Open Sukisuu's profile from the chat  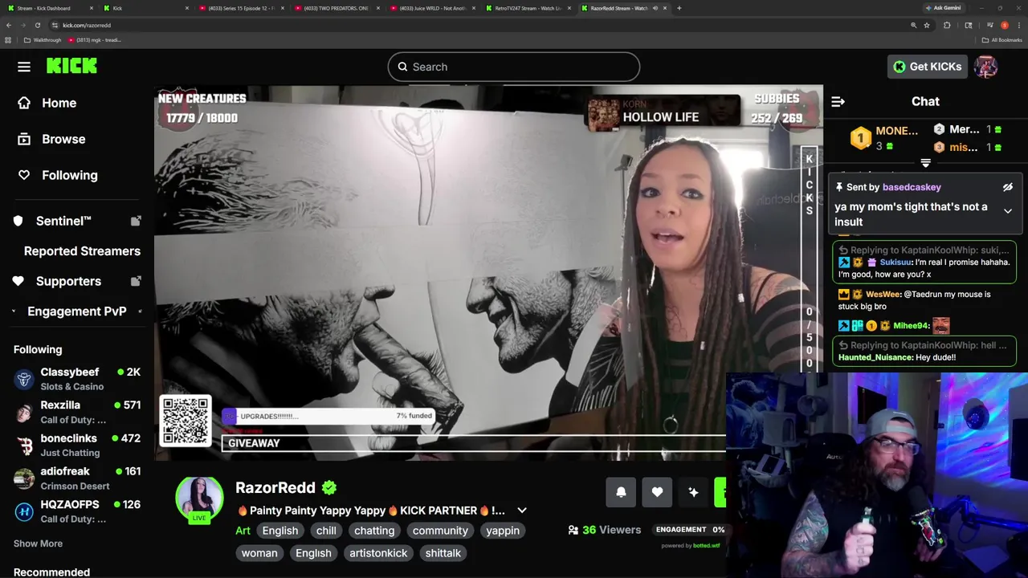pos(895,263)
